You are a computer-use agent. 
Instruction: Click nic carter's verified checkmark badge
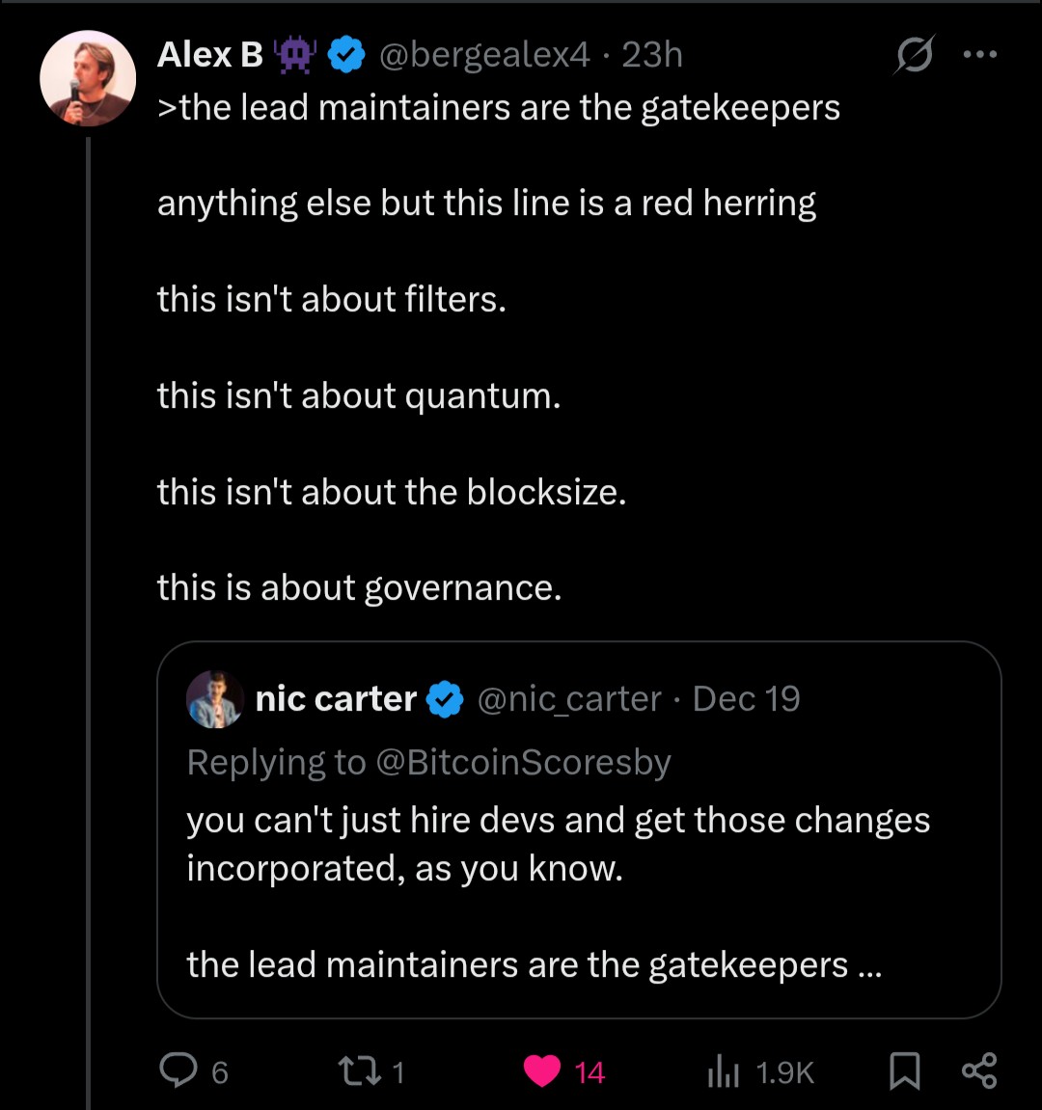click(445, 699)
